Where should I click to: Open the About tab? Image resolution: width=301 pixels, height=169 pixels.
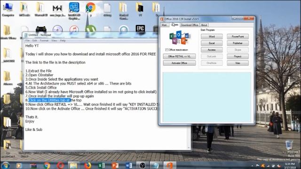pos(204,25)
